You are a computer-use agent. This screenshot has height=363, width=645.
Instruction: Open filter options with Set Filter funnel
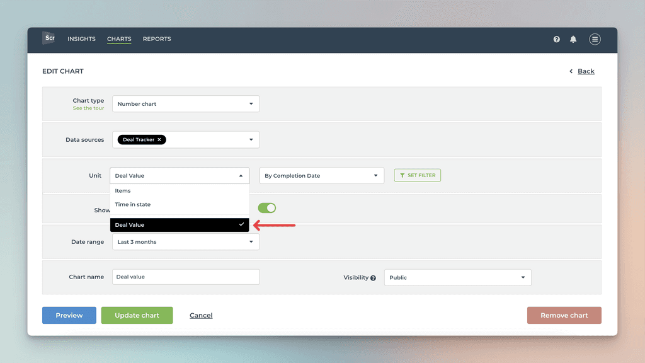(417, 175)
